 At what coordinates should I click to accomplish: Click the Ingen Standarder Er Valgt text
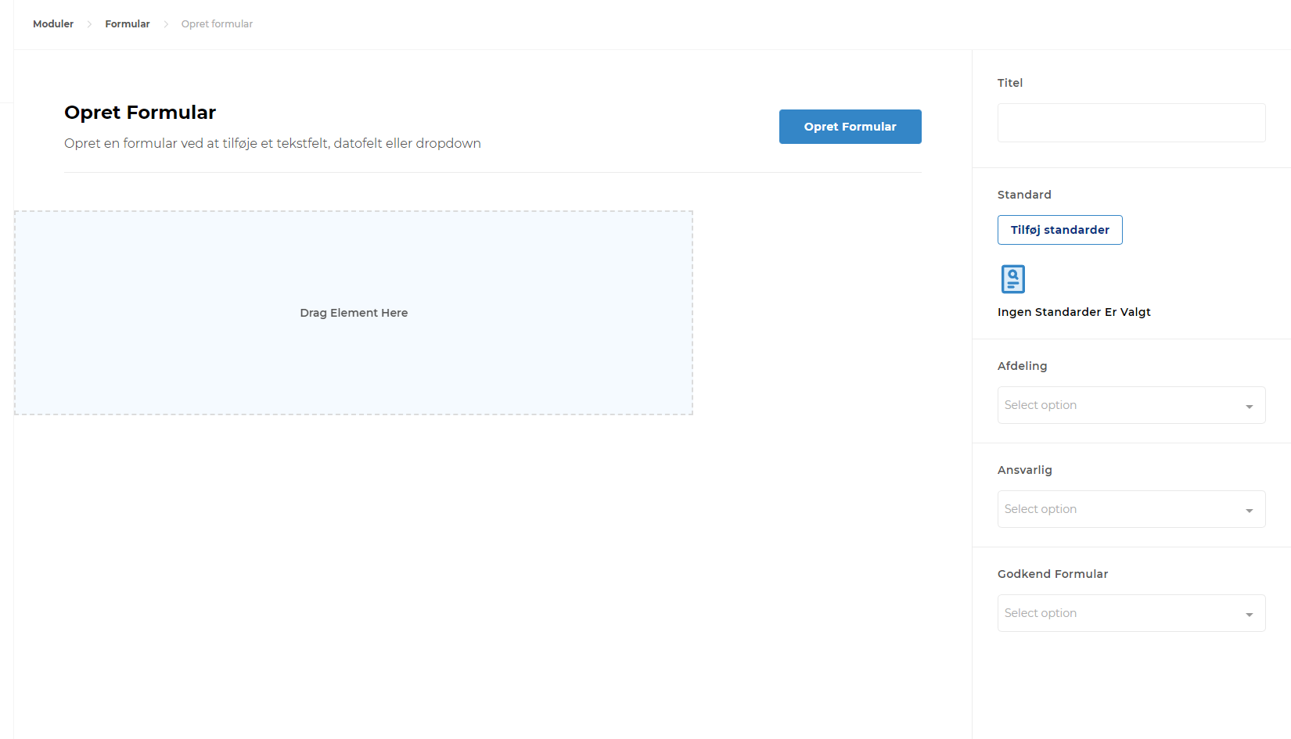click(1073, 312)
